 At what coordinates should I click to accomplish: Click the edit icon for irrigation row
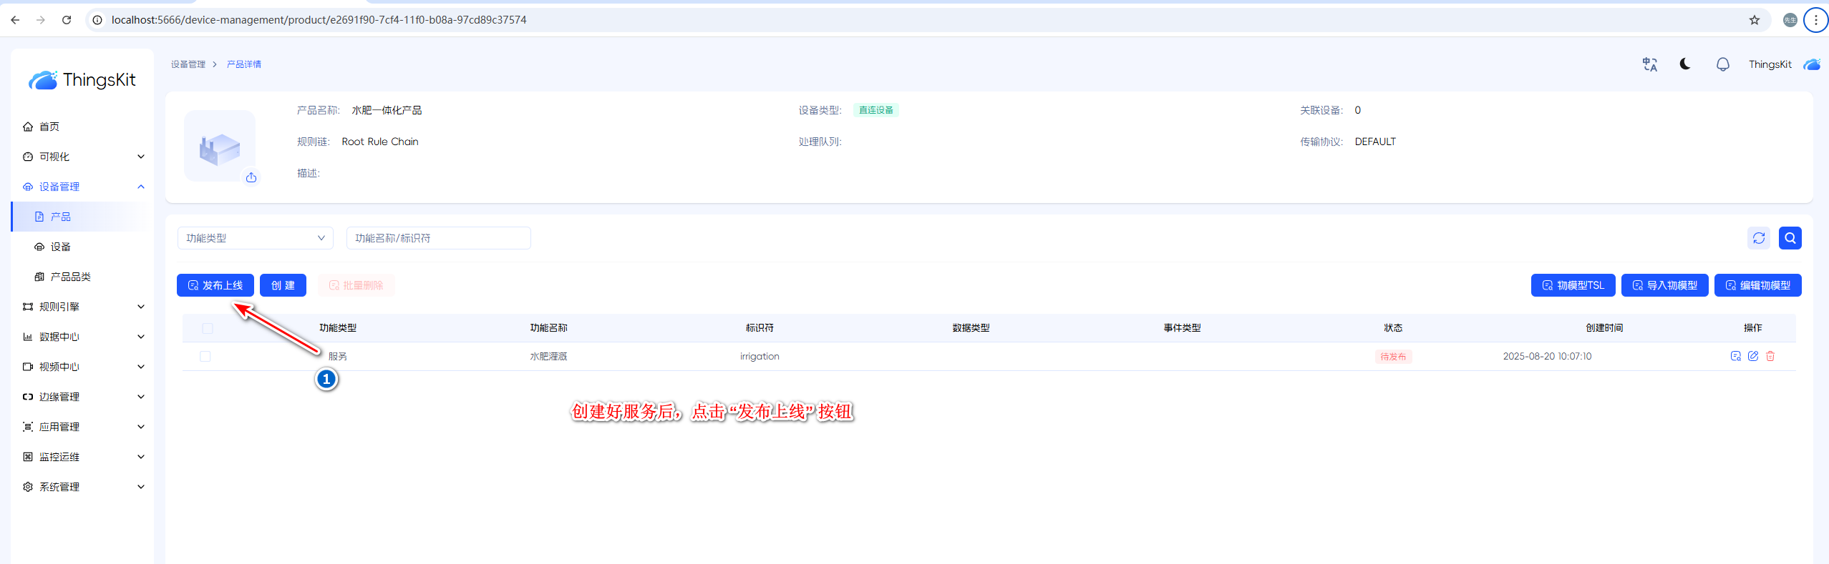click(x=1753, y=356)
